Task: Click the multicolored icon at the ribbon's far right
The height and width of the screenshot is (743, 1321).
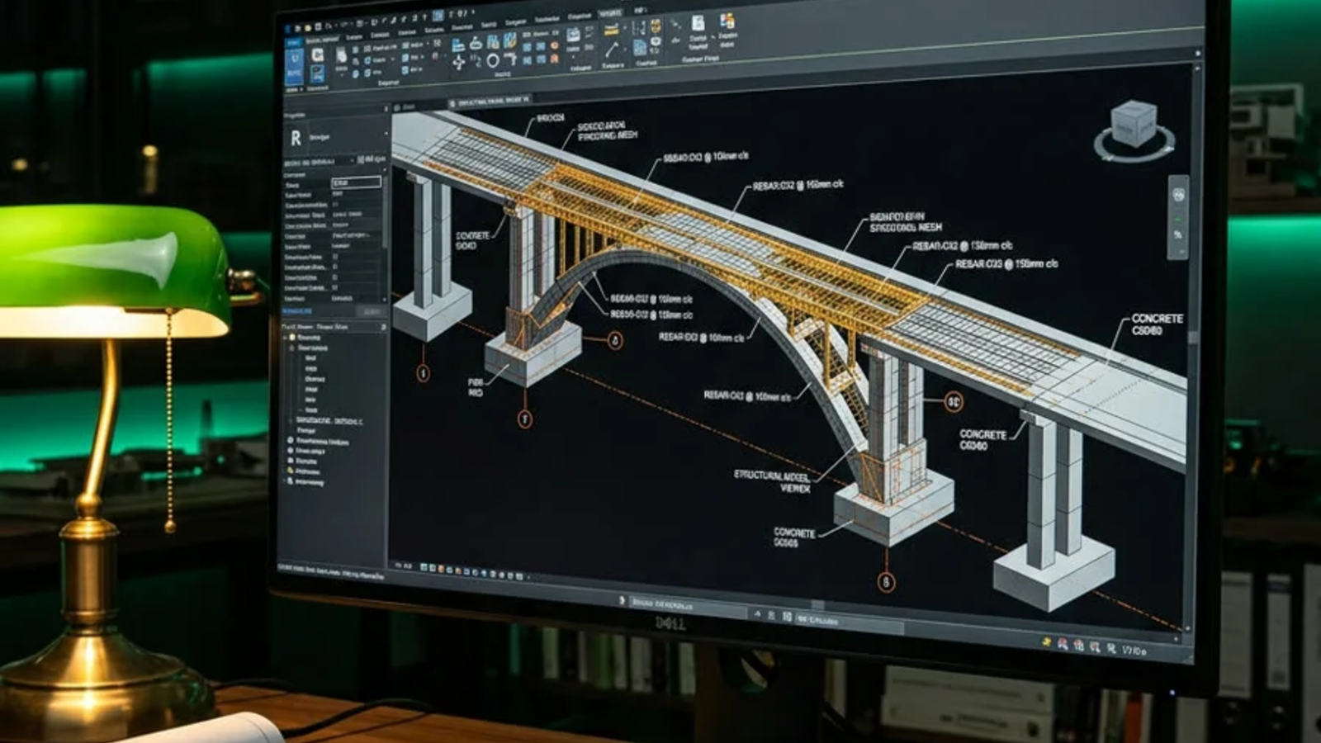Action: coord(727,21)
